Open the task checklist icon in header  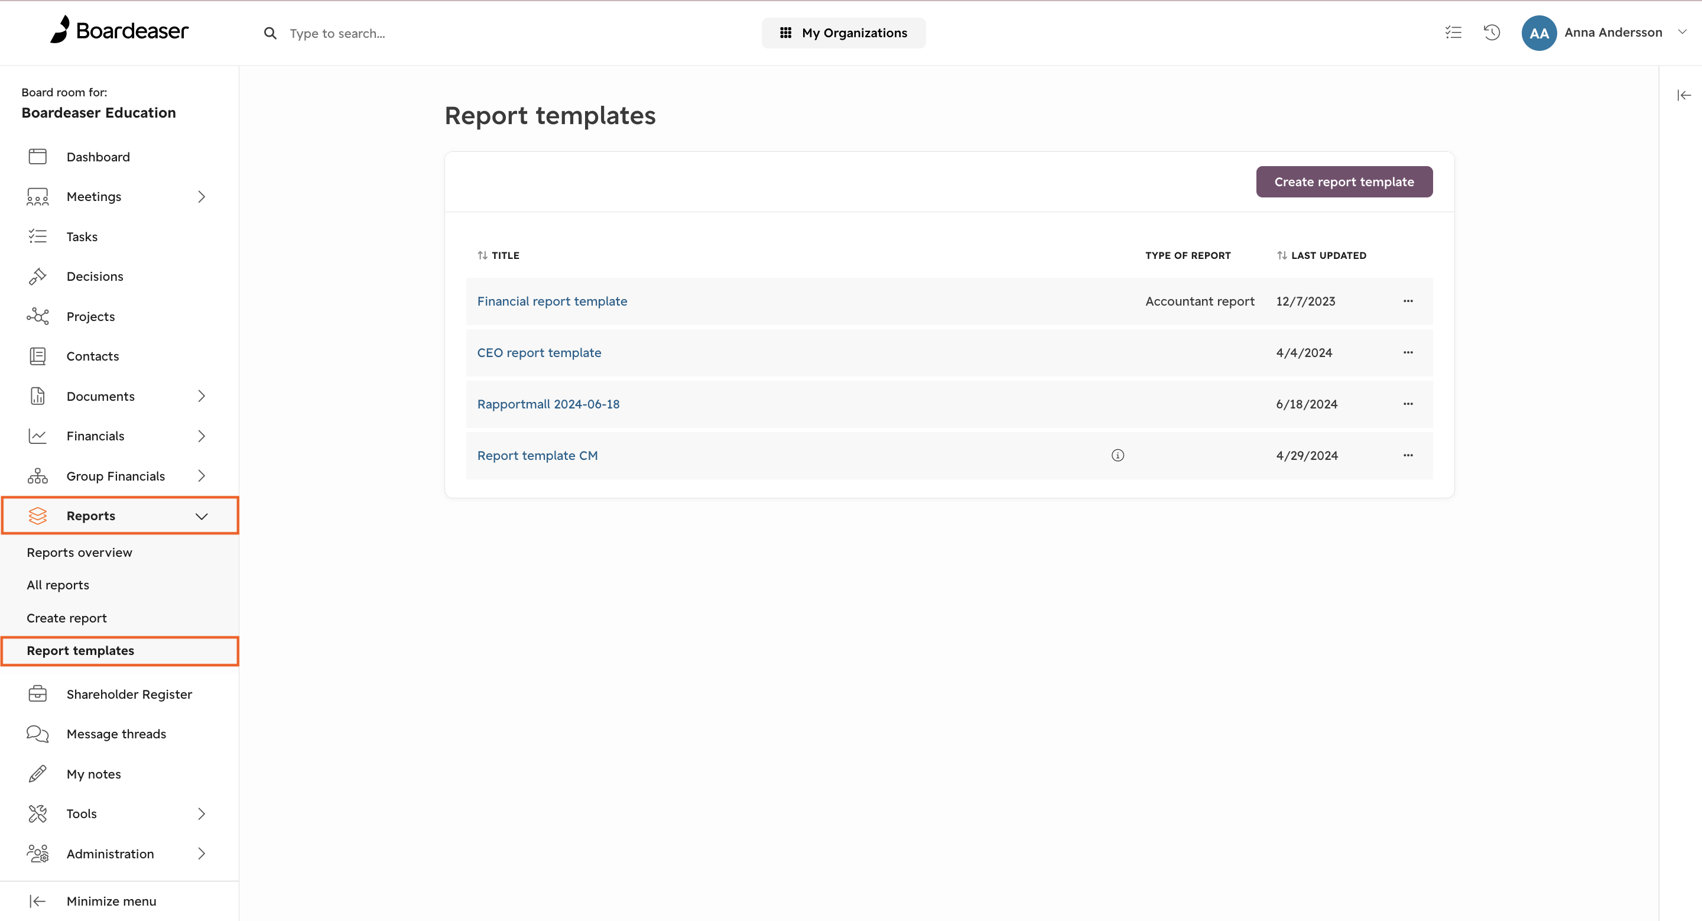click(x=1453, y=33)
